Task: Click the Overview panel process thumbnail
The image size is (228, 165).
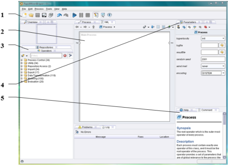Action: pos(46,34)
